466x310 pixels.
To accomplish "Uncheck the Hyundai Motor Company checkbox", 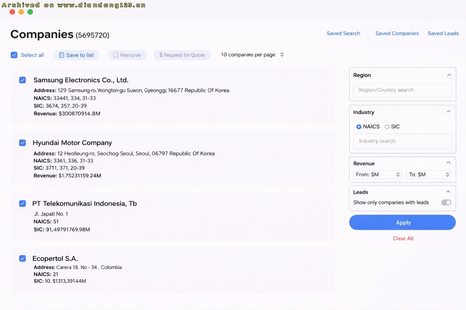I will tap(23, 143).
